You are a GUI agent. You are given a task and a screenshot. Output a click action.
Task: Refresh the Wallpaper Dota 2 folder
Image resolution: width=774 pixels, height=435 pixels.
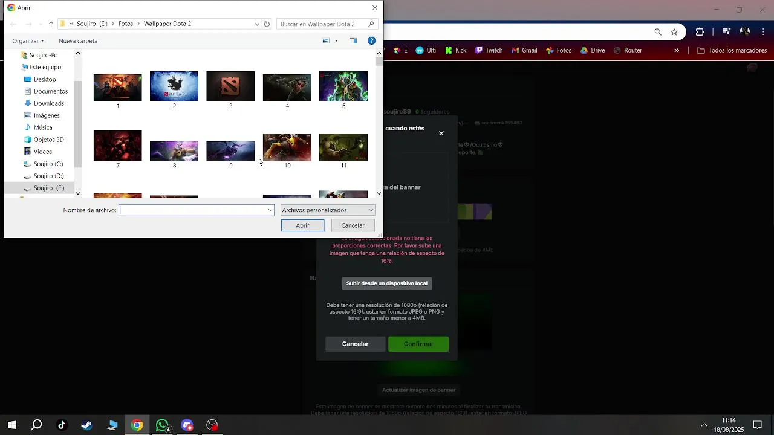point(267,24)
